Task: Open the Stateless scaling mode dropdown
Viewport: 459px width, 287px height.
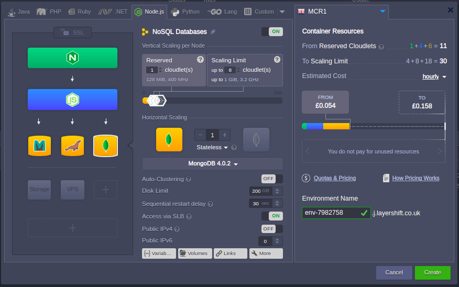Action: click(212, 148)
